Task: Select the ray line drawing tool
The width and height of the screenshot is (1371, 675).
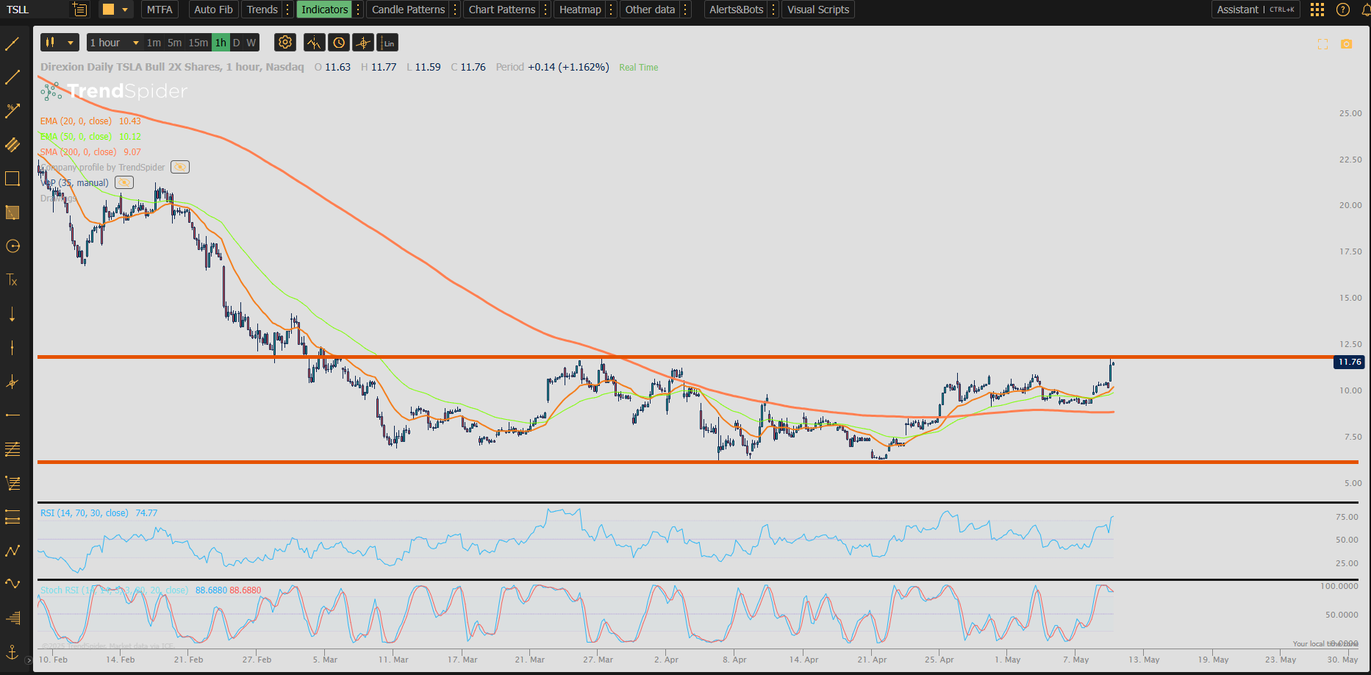Action: point(12,77)
